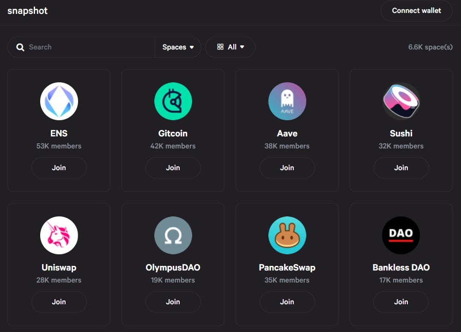Image resolution: width=461 pixels, height=332 pixels.
Task: Click the 53K members text
Action: [x=59, y=146]
